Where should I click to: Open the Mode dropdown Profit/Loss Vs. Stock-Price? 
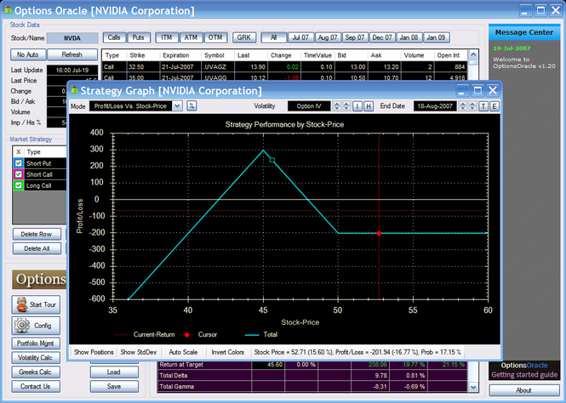click(138, 106)
